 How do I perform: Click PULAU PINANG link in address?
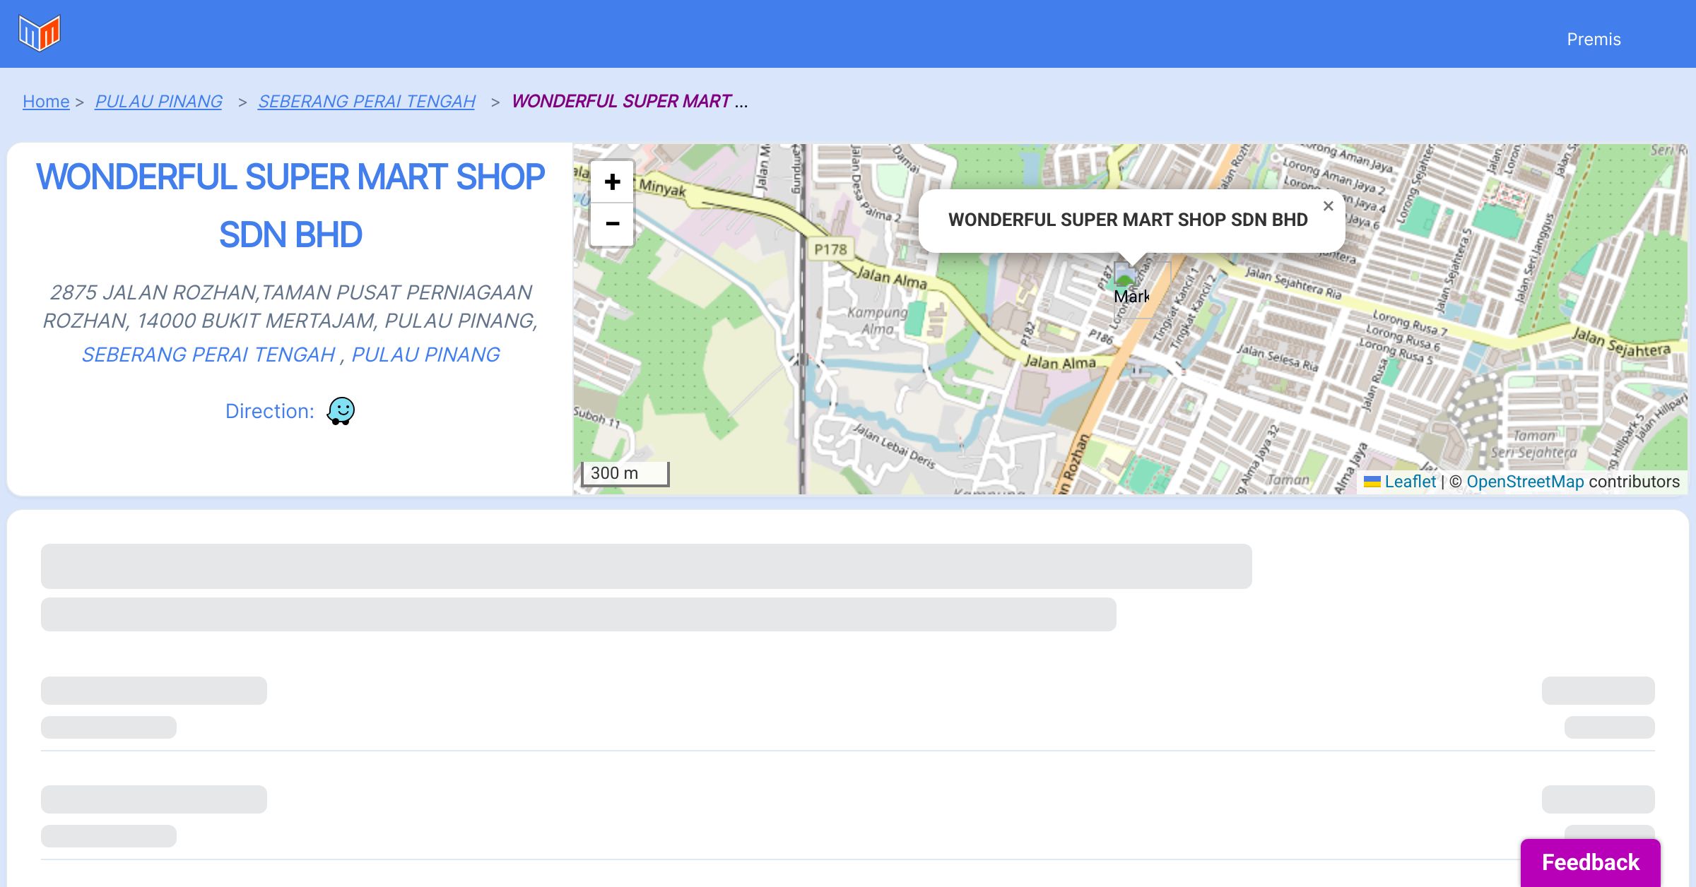(x=425, y=355)
